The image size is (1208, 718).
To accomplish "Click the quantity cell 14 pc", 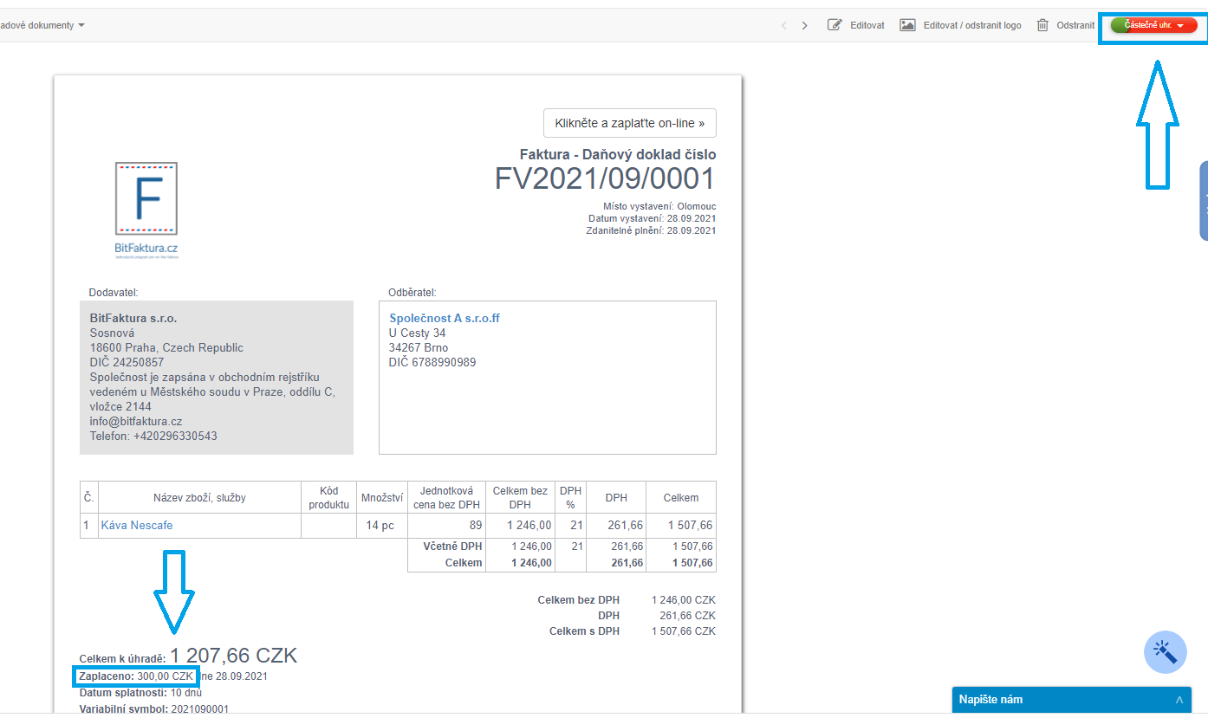I will [382, 525].
